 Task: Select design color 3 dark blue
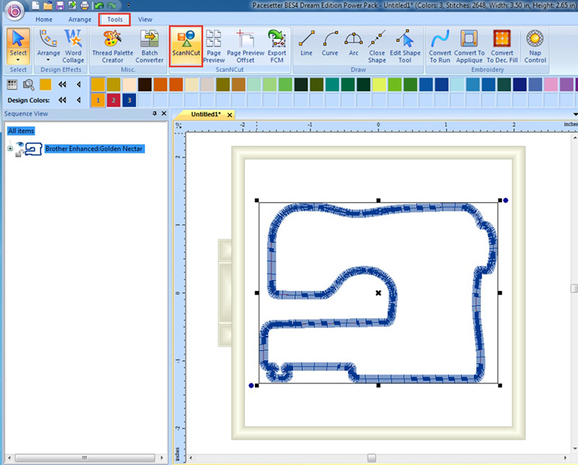click(129, 100)
